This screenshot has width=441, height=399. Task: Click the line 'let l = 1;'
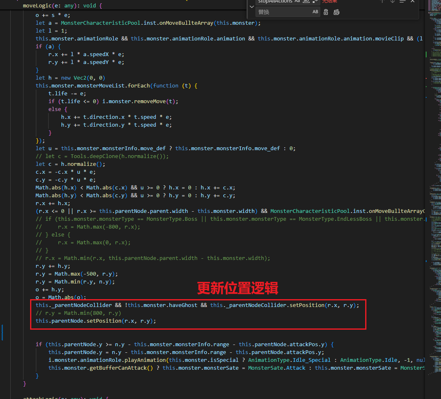[51, 31]
